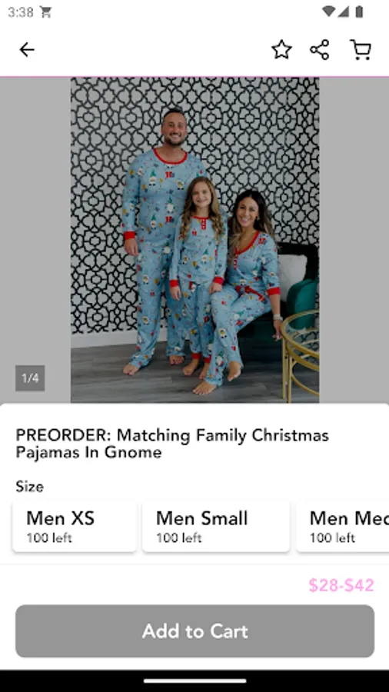Tap the battery status icon
Viewport: 389px width, 692px height.
click(359, 12)
